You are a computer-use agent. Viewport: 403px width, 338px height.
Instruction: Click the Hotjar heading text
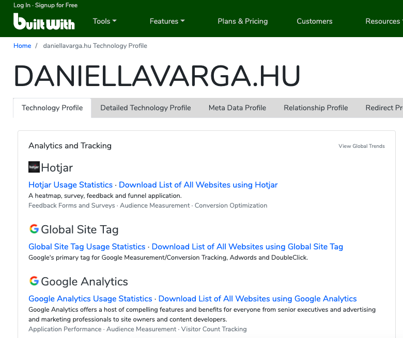tap(57, 168)
